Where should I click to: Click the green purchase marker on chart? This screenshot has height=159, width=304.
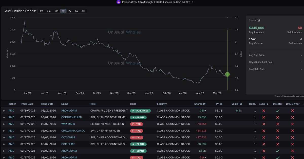click(x=227, y=74)
